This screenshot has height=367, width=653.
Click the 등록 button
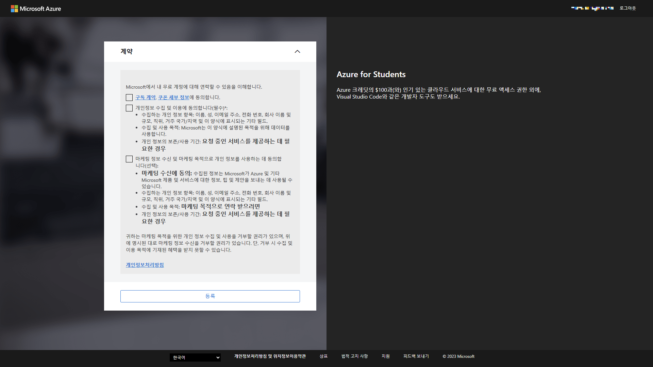pos(210,296)
